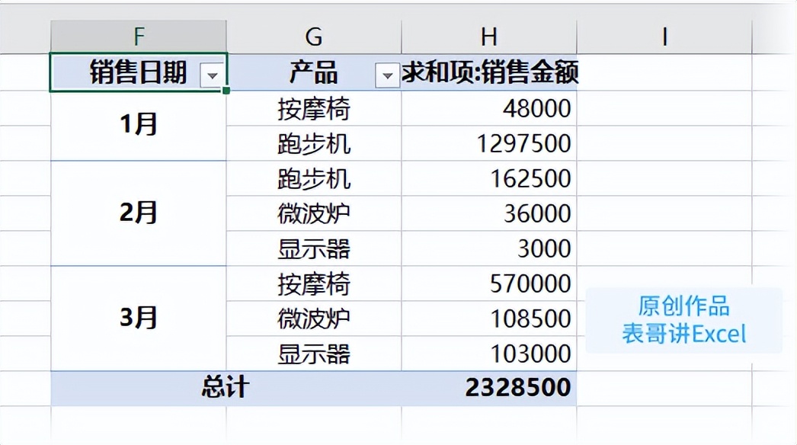Screen dimensions: 797x445
Task: Select column G header
Action: pyautogui.click(x=314, y=37)
